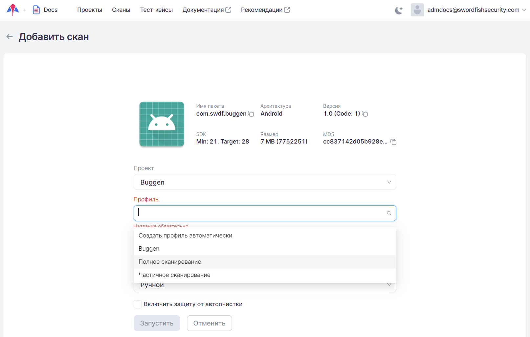Click the Stingray logo in the header
This screenshot has height=337, width=530.
13,10
